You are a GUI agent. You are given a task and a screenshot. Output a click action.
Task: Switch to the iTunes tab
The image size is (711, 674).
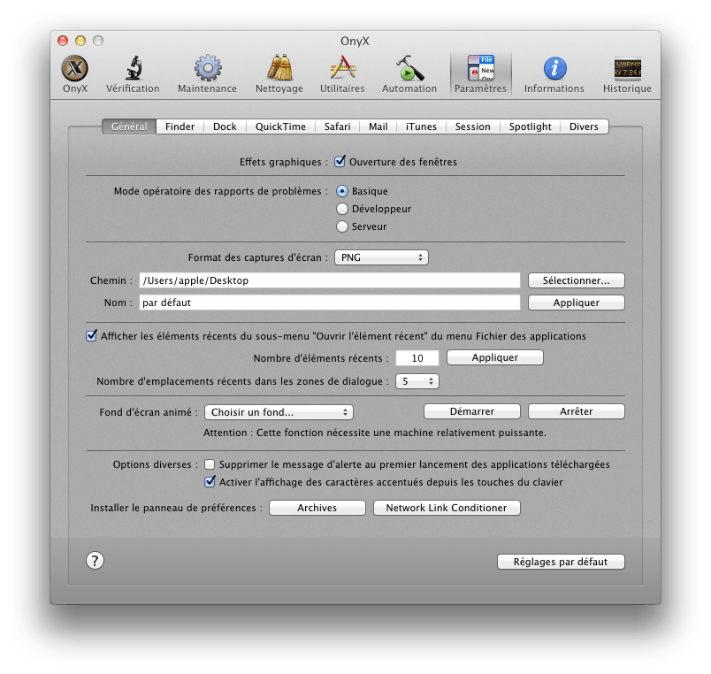[x=421, y=126]
